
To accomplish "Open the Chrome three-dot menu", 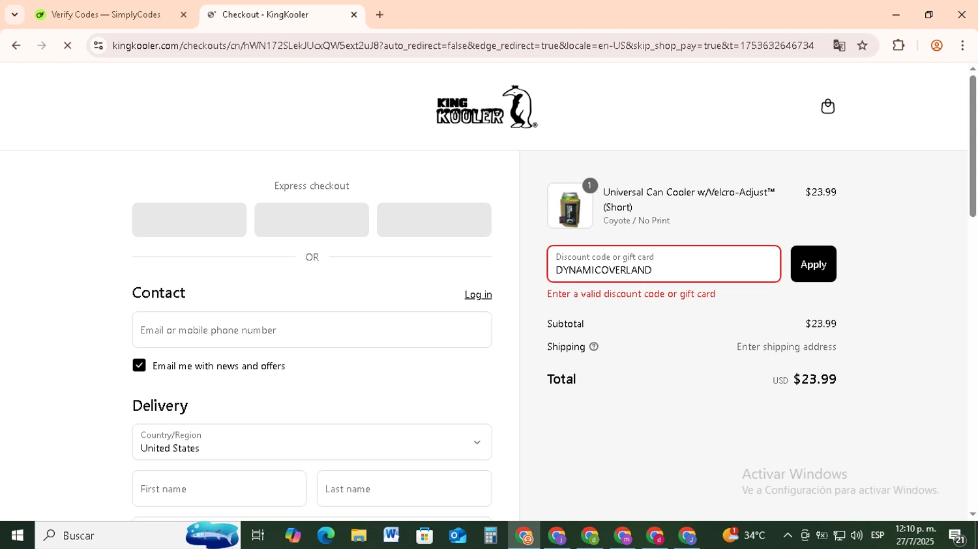I will (x=962, y=46).
